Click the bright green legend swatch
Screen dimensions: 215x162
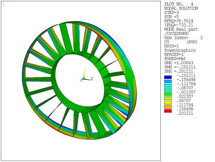[168, 94]
